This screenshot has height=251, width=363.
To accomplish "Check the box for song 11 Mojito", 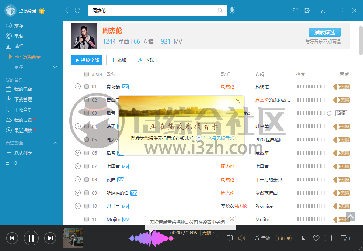I will (x=87, y=219).
